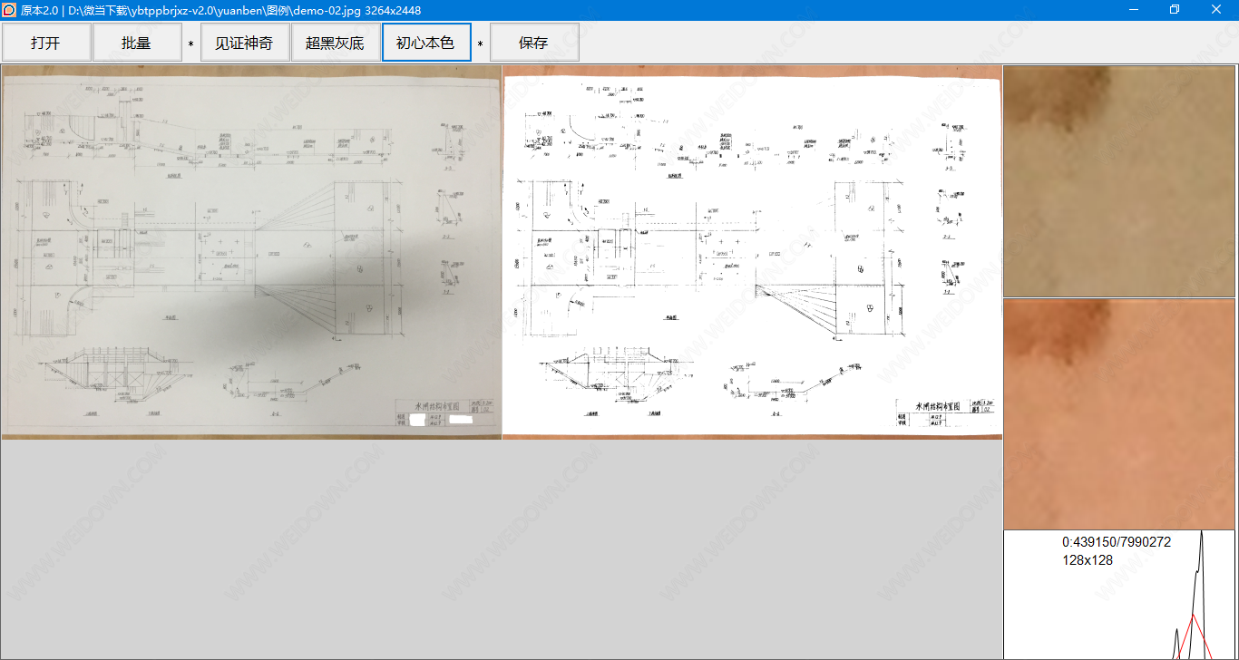1239x660 pixels.
Task: Click the histogram graph panel
Action: pos(1119,595)
